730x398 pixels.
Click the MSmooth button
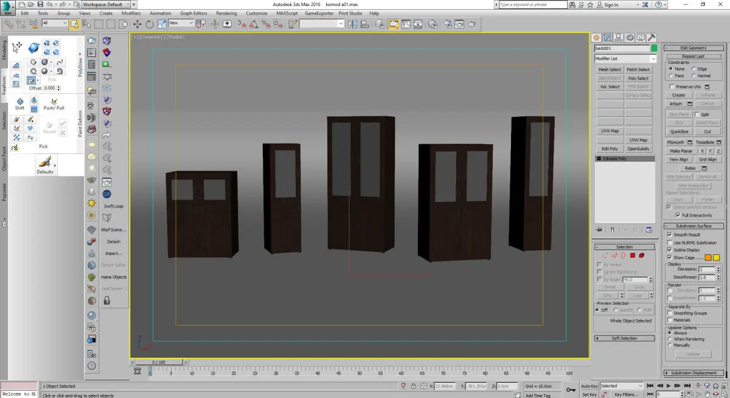(676, 142)
